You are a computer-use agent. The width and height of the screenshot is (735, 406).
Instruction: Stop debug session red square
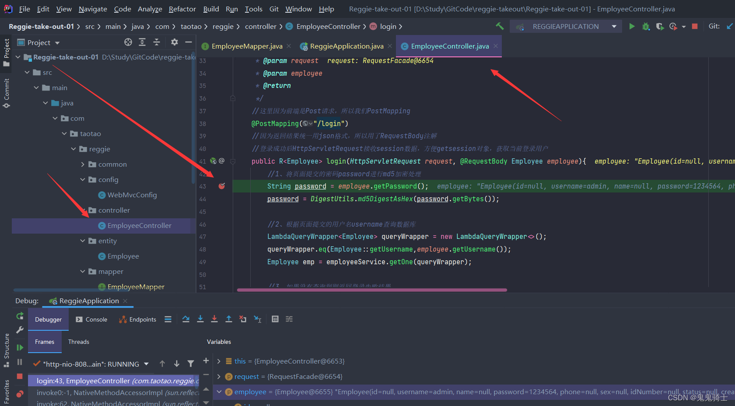coord(20,376)
